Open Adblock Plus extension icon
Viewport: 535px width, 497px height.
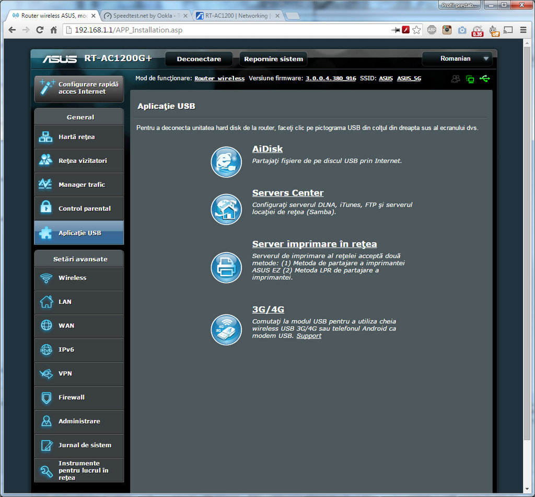pos(432,30)
